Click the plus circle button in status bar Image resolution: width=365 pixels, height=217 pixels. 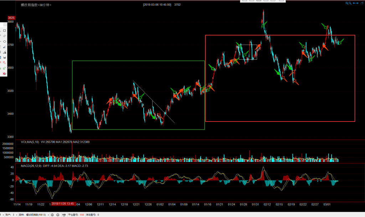(58, 215)
